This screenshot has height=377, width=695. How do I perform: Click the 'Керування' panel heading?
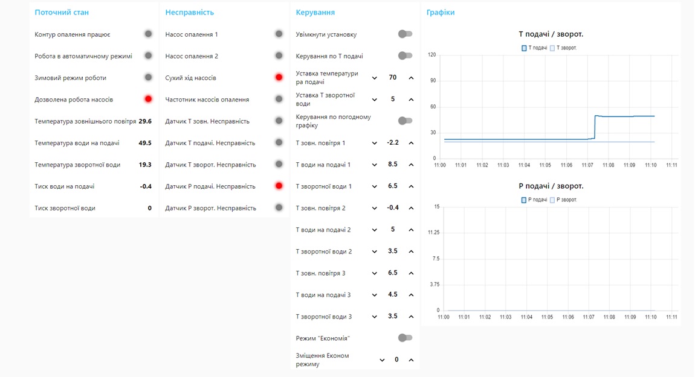315,12
